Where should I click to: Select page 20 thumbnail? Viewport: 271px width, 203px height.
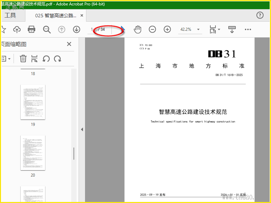[33, 153]
